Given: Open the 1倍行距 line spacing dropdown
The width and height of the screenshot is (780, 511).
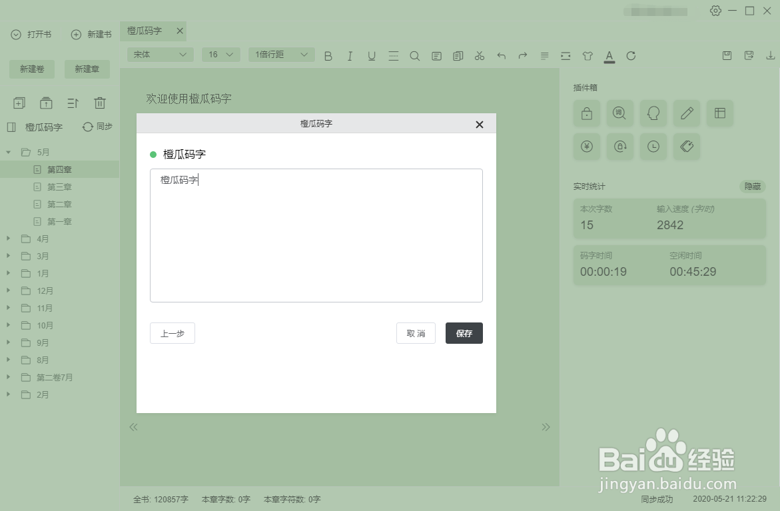Looking at the screenshot, I should (282, 55).
